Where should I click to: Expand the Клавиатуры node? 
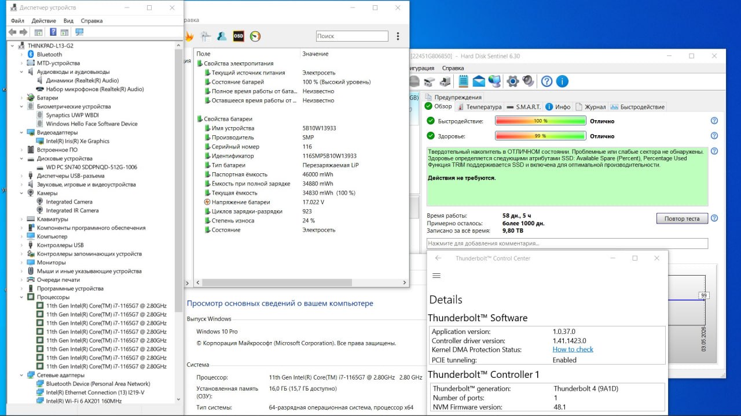[x=22, y=219]
